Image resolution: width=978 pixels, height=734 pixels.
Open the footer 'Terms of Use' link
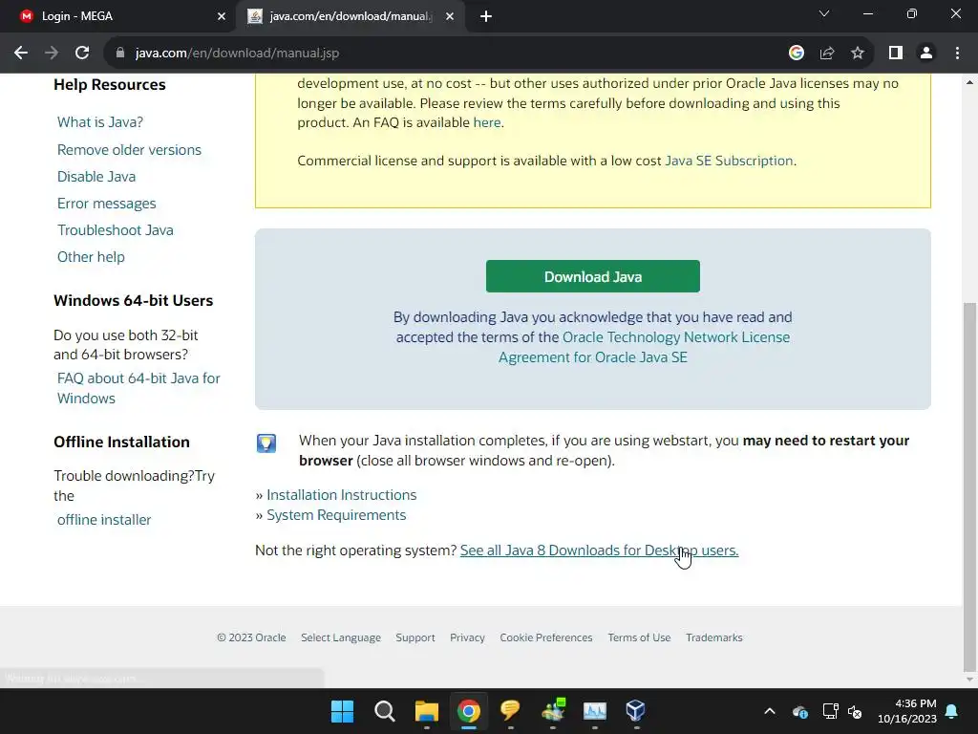pos(639,637)
